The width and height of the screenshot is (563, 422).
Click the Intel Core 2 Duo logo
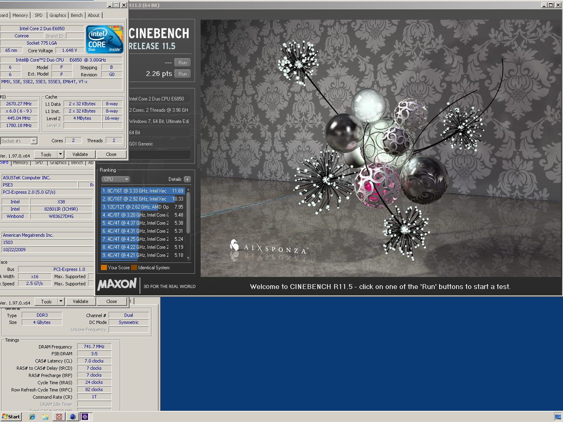click(105, 39)
